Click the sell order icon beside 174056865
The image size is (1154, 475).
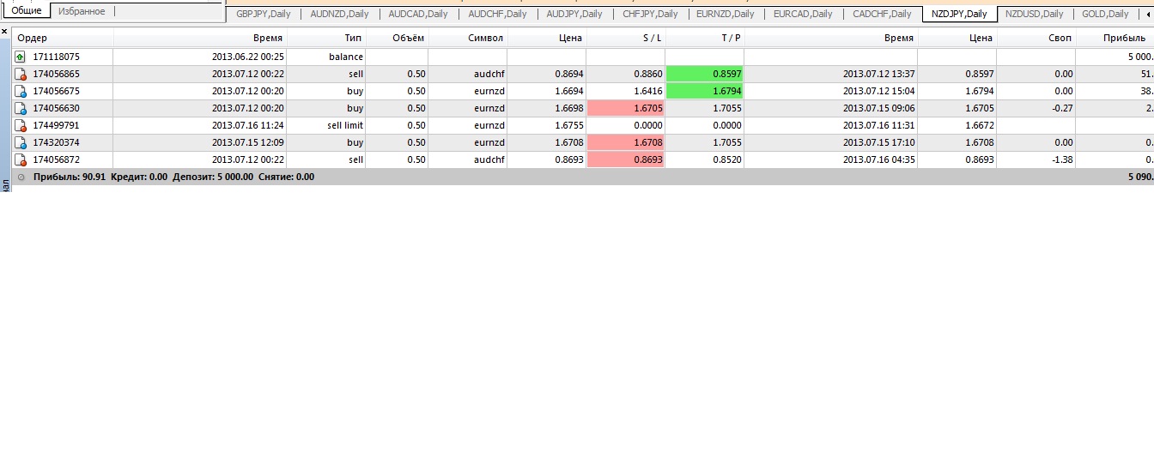coord(21,74)
